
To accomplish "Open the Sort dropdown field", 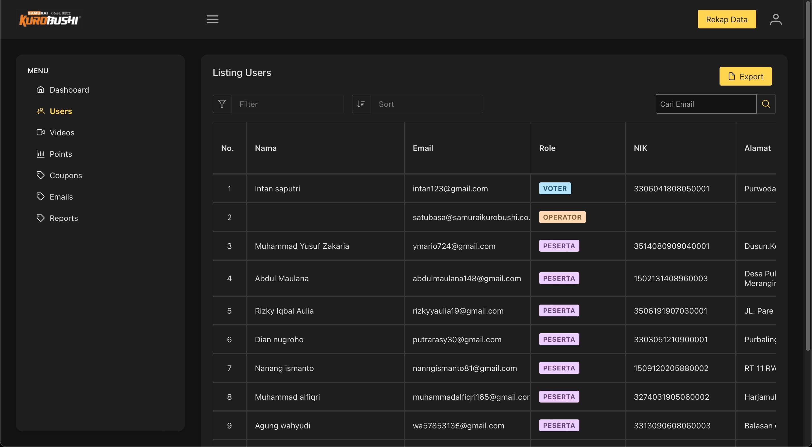I will coord(427,104).
